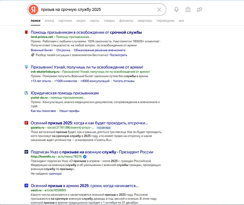Open 'Отсрочка' sitelink

pyautogui.click(x=63, y=50)
